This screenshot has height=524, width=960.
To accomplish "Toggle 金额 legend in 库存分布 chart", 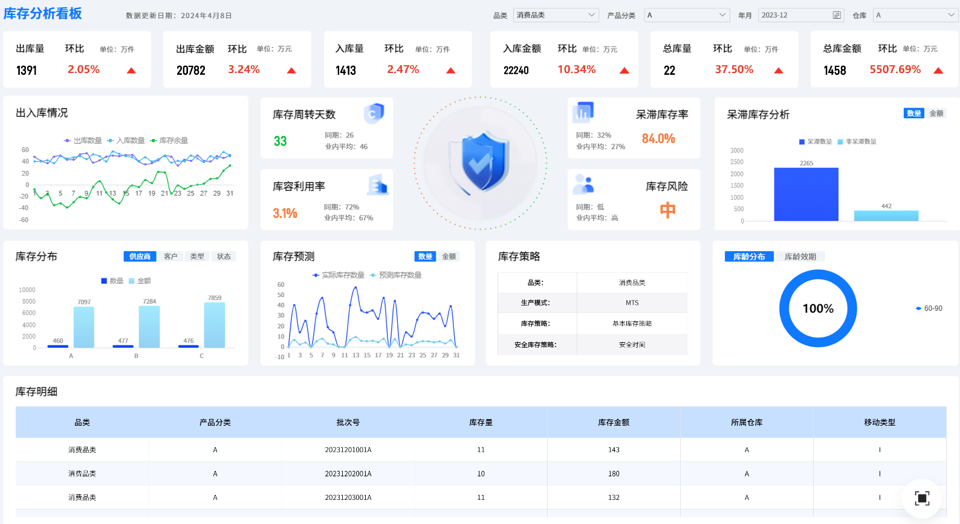I will coord(140,281).
